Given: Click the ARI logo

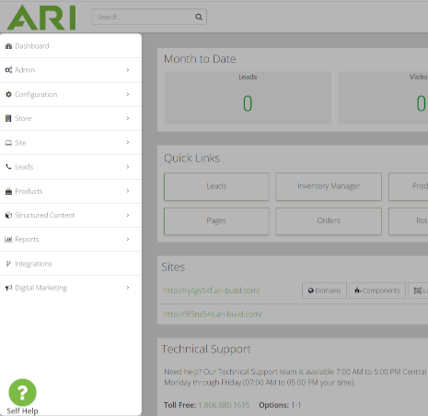Looking at the screenshot, I should (x=41, y=18).
